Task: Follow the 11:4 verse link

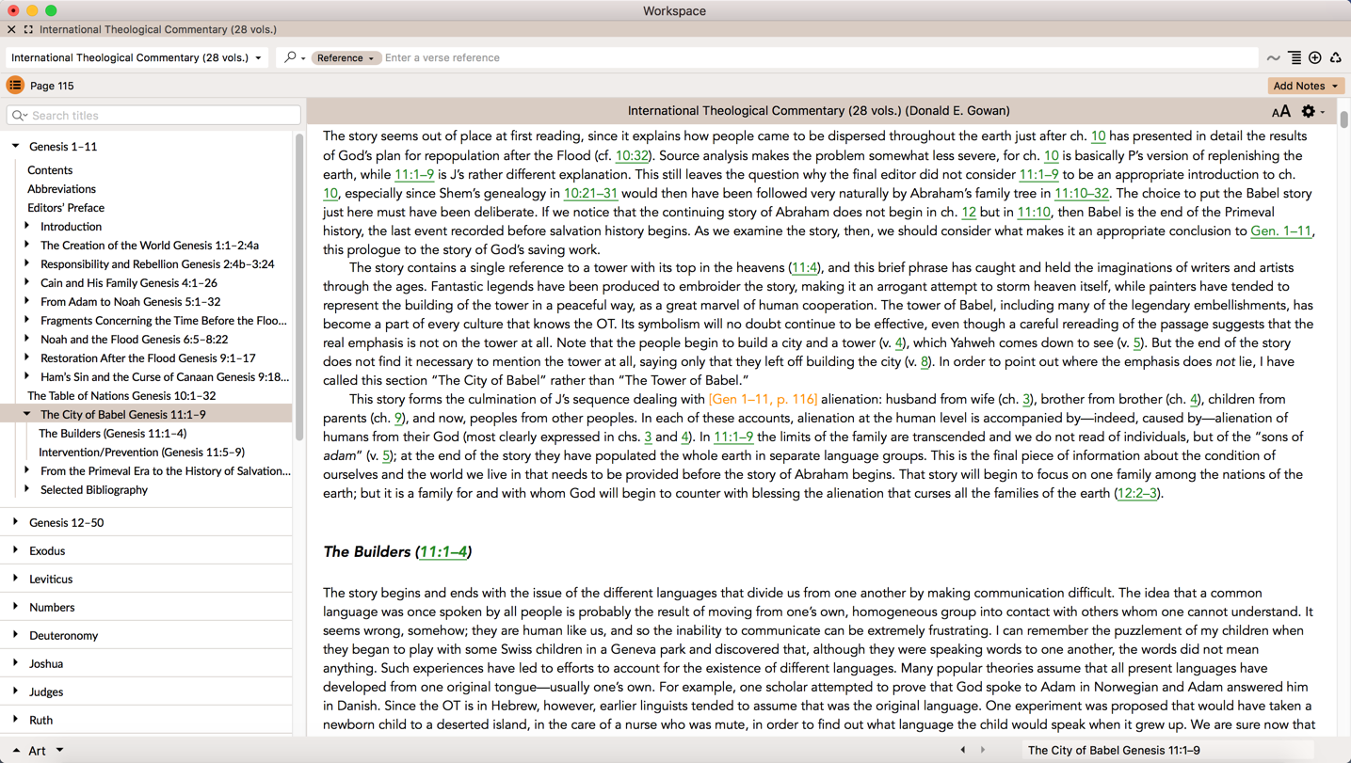Action: 805,268
